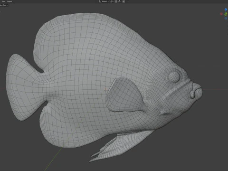Click the green Y axis gizmo dot
228x171 pixels.
pyautogui.click(x=226, y=14)
